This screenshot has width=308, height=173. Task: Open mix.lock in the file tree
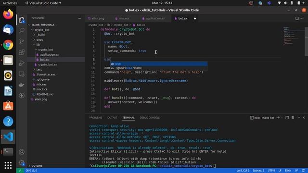(x=42, y=89)
